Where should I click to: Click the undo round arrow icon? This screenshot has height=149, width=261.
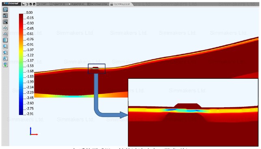click(x=30, y=4)
